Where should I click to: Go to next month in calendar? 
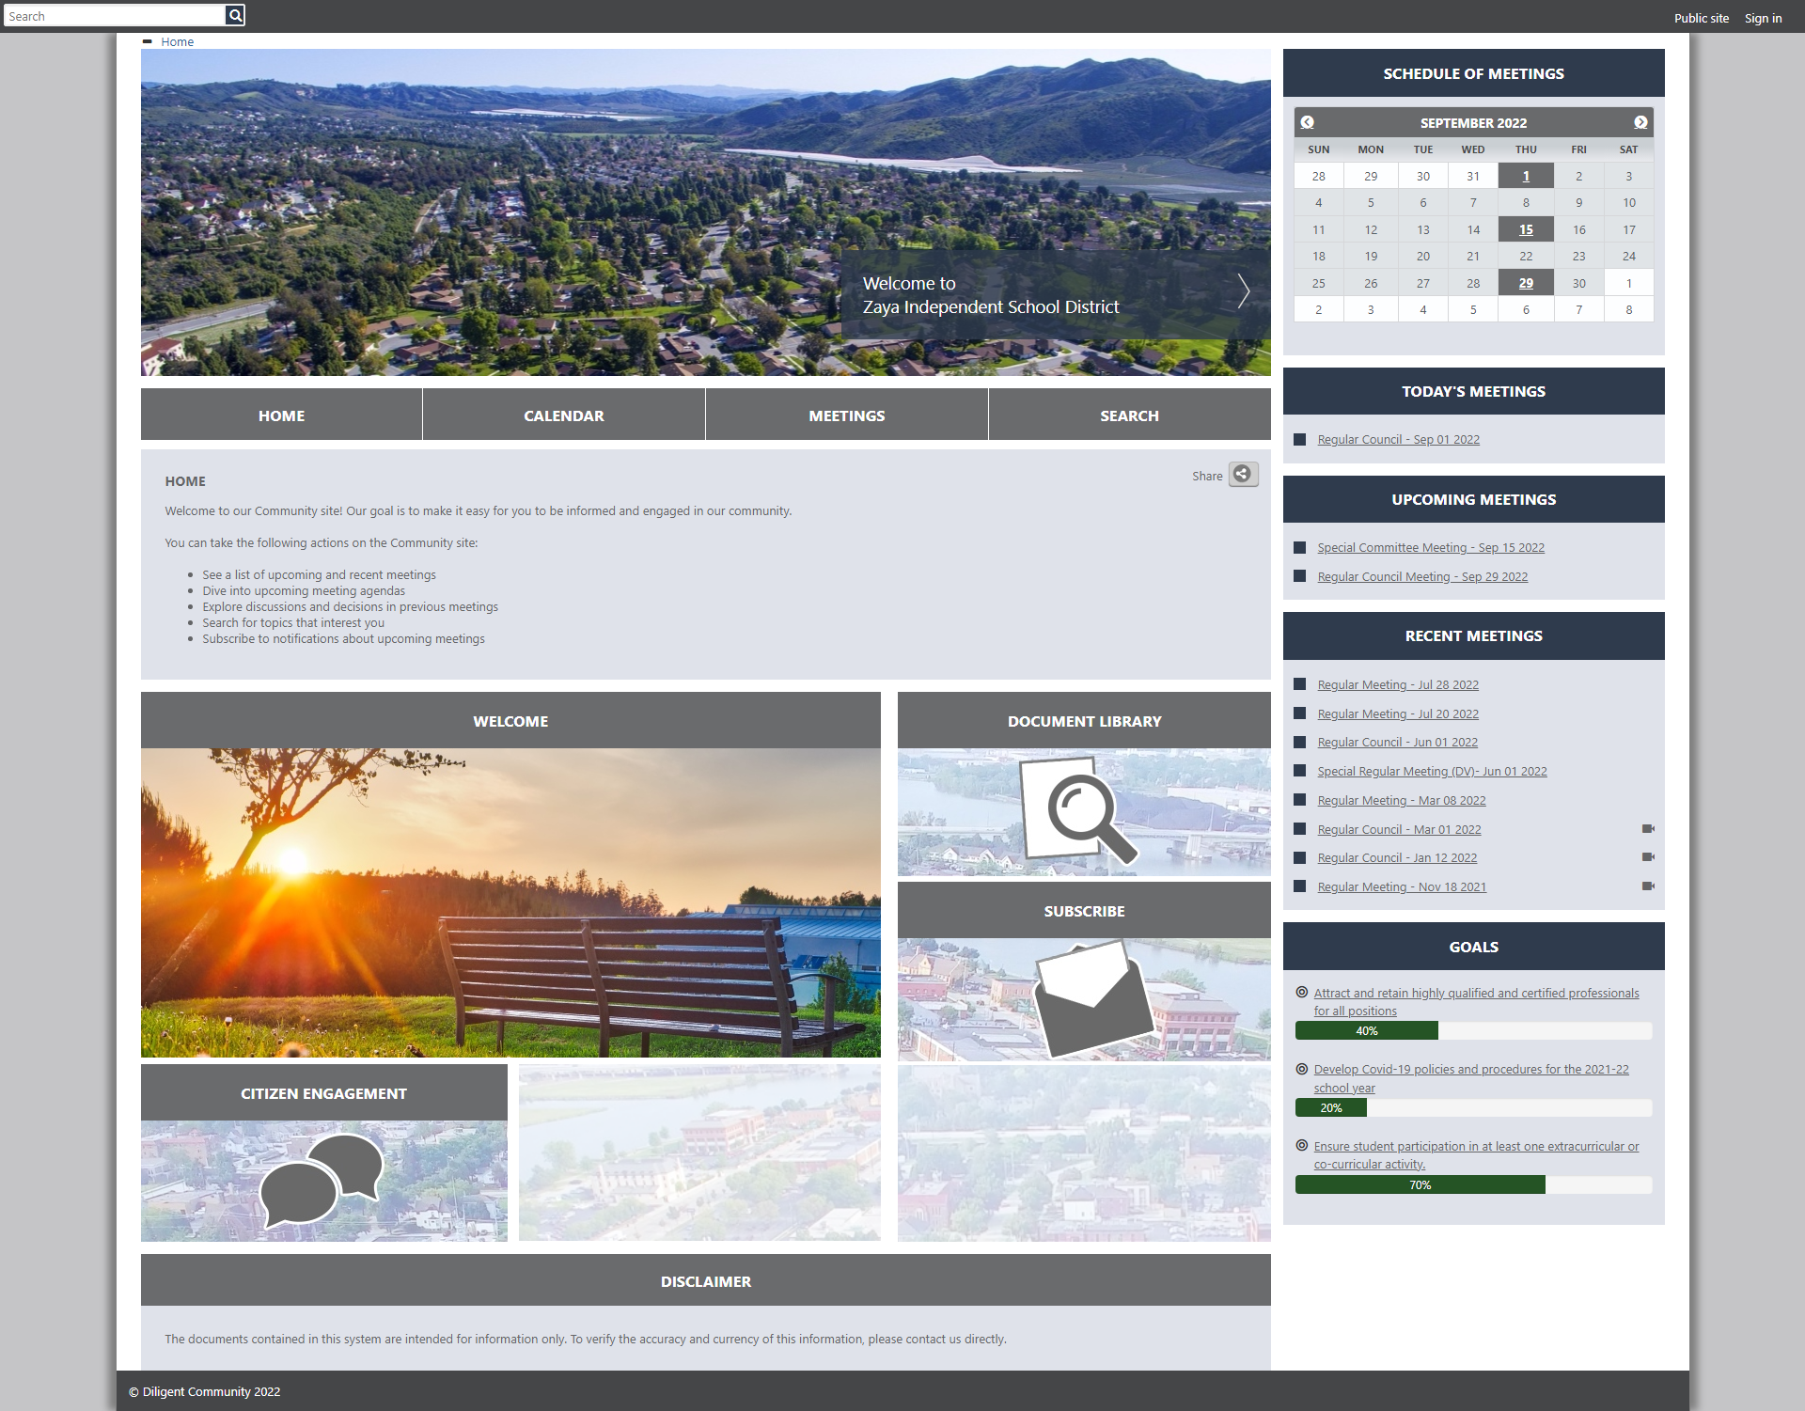pos(1640,123)
